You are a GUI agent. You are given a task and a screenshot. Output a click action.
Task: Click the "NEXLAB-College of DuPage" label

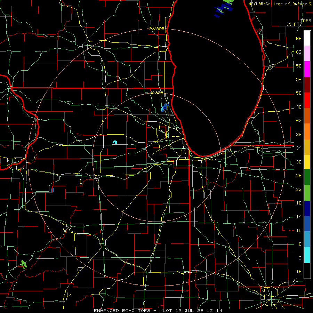278,4
